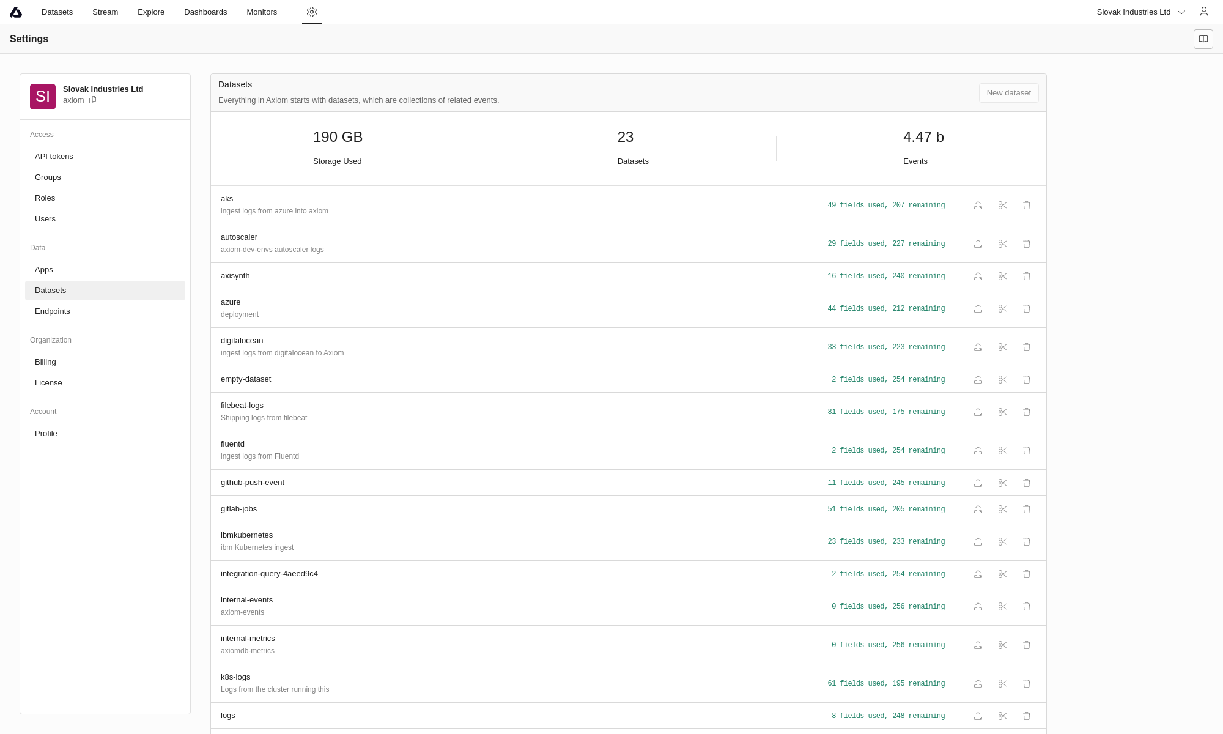This screenshot has height=734, width=1223.
Task: Click the share icon for the aks dataset
Action: [978, 206]
